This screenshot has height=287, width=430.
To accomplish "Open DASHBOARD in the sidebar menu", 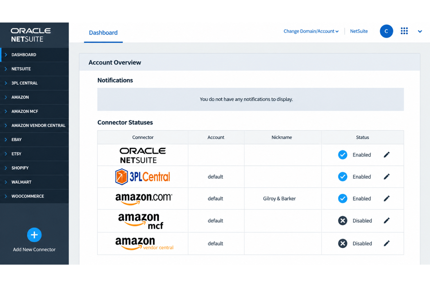I will pos(34,55).
